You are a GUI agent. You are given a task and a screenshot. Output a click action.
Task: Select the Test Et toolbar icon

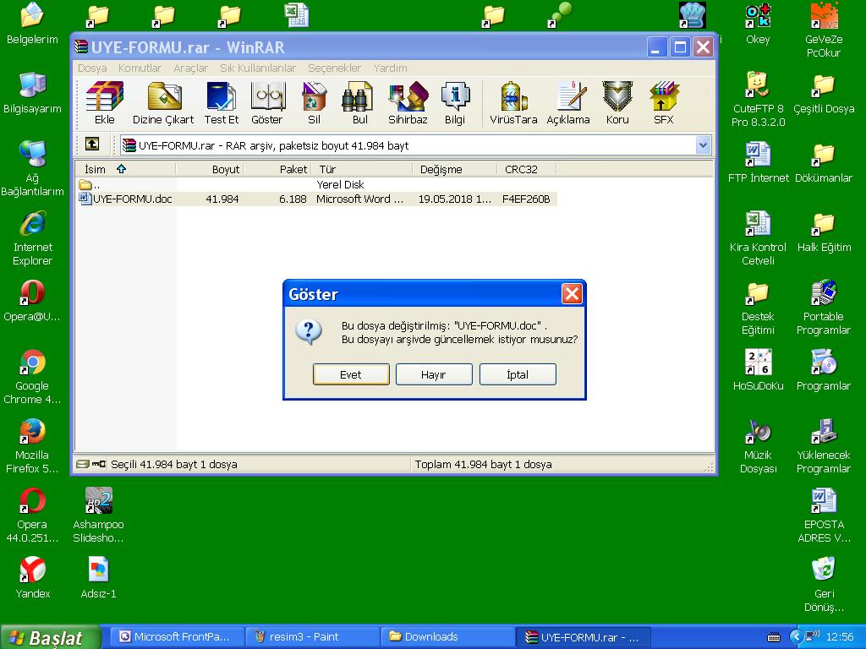coord(222,103)
